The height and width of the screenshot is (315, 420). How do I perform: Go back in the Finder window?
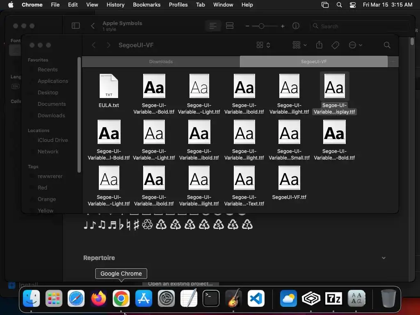(94, 45)
